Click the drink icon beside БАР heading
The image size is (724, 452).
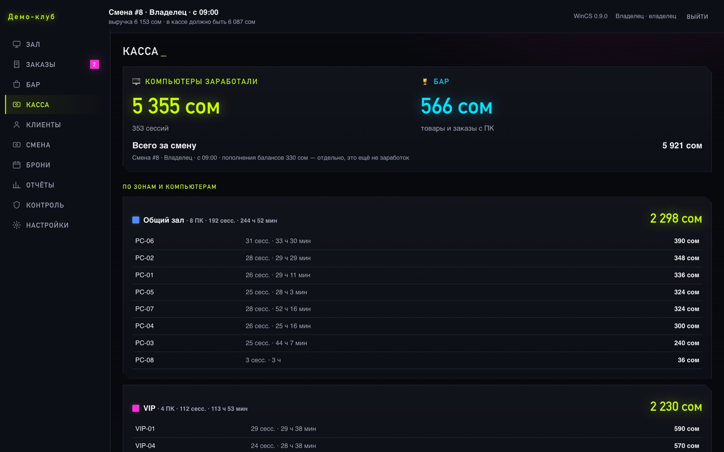tap(425, 81)
